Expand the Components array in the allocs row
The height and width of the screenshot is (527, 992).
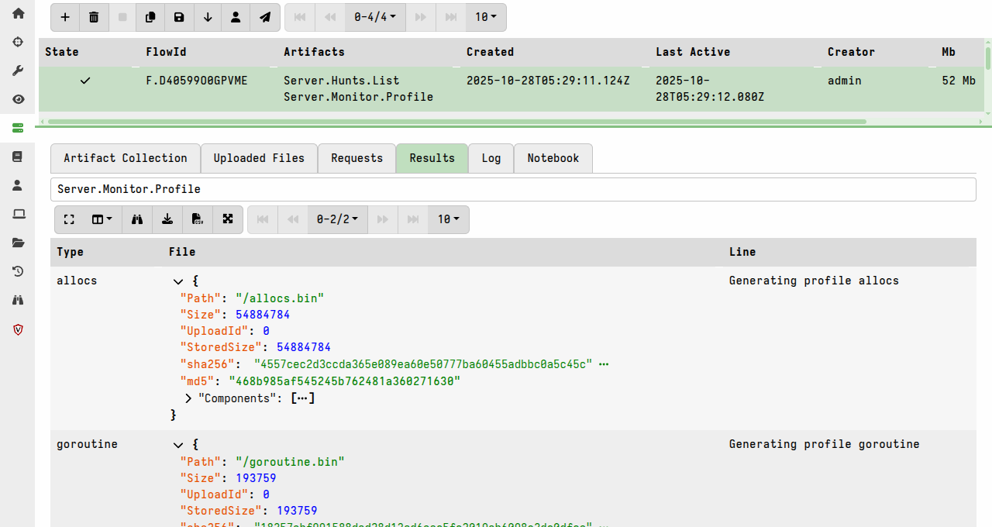tap(188, 398)
